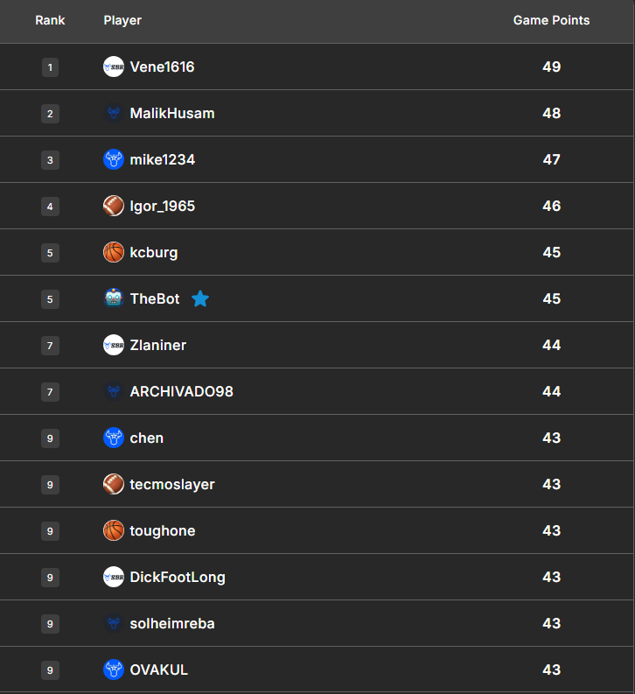The width and height of the screenshot is (635, 694).
Task: Click Vene1616's 49 game points value
Action: [x=551, y=67]
